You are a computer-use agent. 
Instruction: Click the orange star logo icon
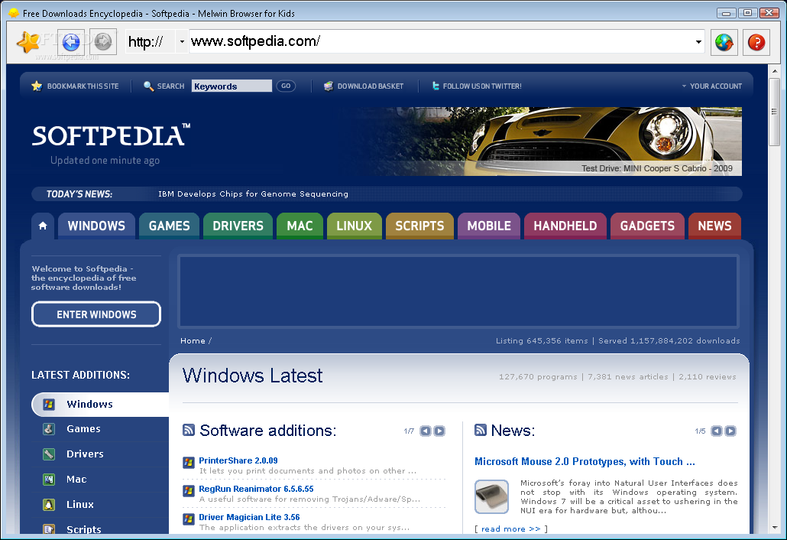tap(28, 42)
